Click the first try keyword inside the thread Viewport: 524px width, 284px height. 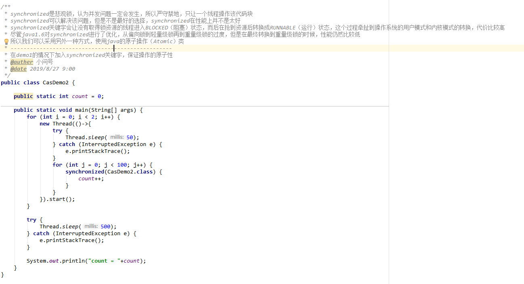click(x=57, y=130)
